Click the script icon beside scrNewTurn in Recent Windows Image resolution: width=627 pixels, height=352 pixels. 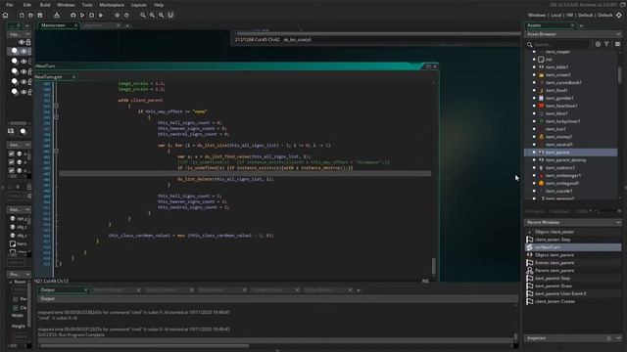pos(530,247)
